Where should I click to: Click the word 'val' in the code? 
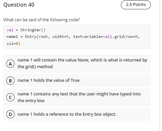[x=10, y=30]
